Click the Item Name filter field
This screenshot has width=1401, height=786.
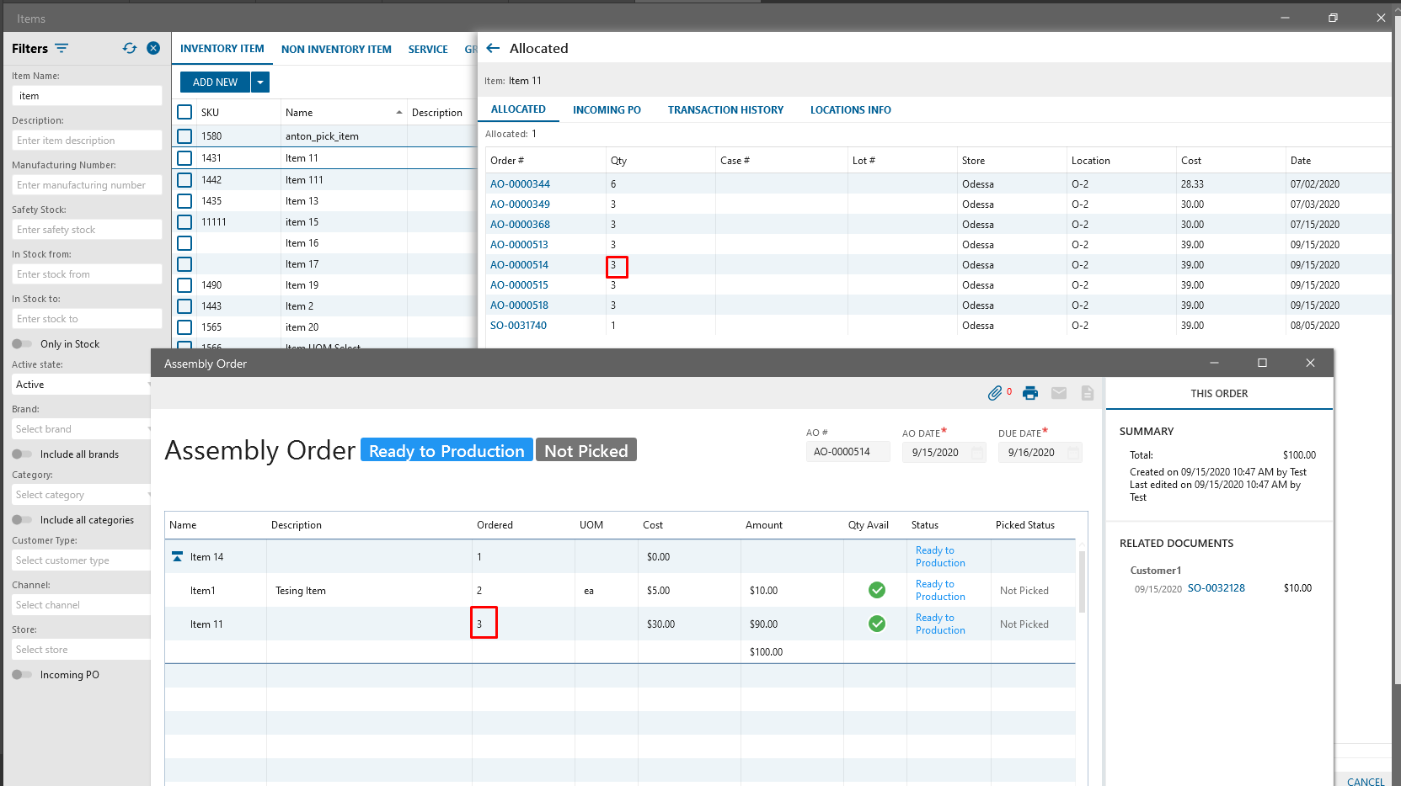click(87, 96)
